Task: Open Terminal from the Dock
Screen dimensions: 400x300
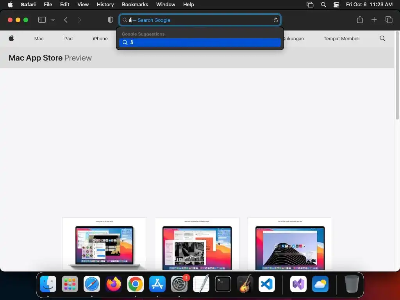Action: click(223, 284)
